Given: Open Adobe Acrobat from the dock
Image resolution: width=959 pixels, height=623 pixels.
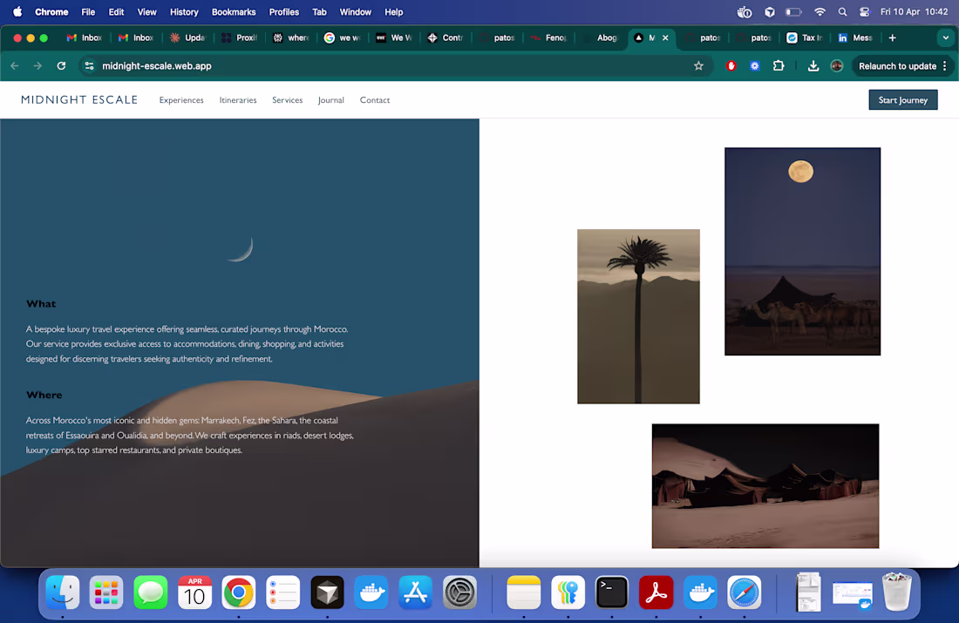Looking at the screenshot, I should pyautogui.click(x=655, y=593).
